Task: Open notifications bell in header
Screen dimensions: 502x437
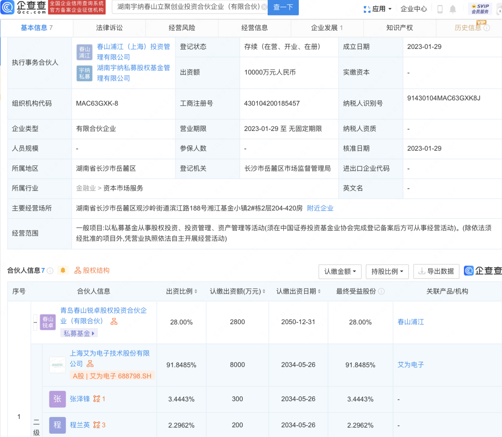Action: coord(453,9)
